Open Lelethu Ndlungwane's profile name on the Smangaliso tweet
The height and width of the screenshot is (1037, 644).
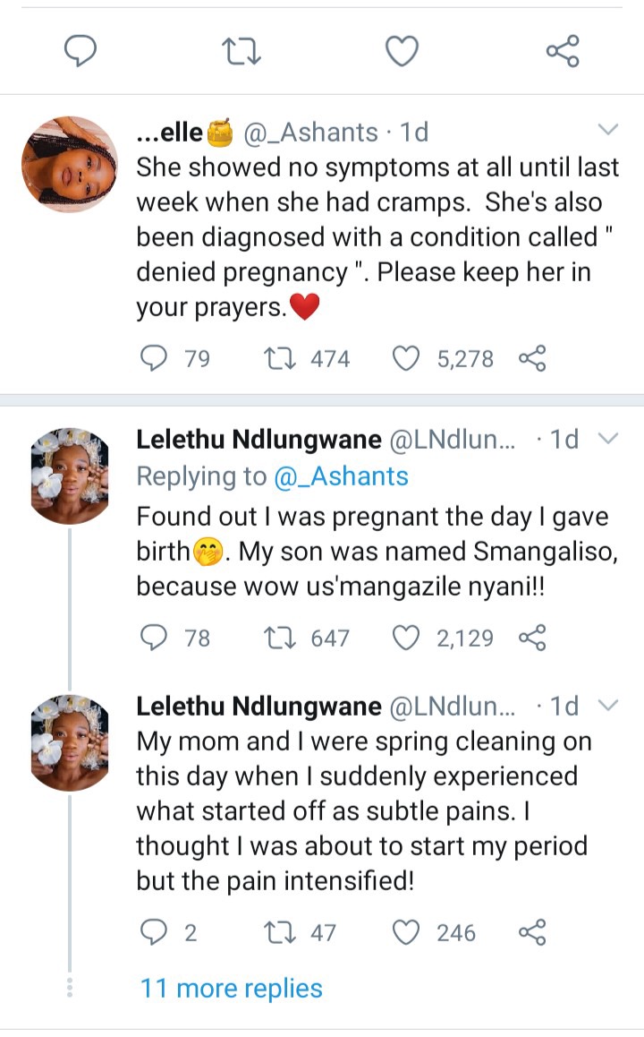(258, 439)
